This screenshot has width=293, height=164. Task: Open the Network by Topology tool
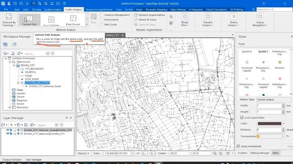pyautogui.click(x=9, y=20)
